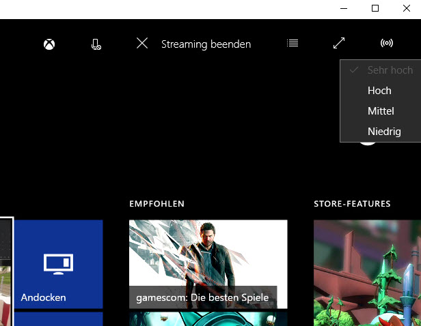Click the X icon beside Streaming beenden

click(x=142, y=44)
